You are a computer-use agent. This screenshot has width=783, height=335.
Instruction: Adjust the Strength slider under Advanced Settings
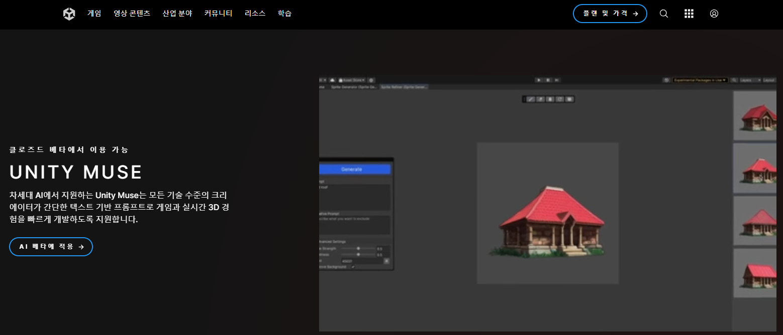[358, 248]
